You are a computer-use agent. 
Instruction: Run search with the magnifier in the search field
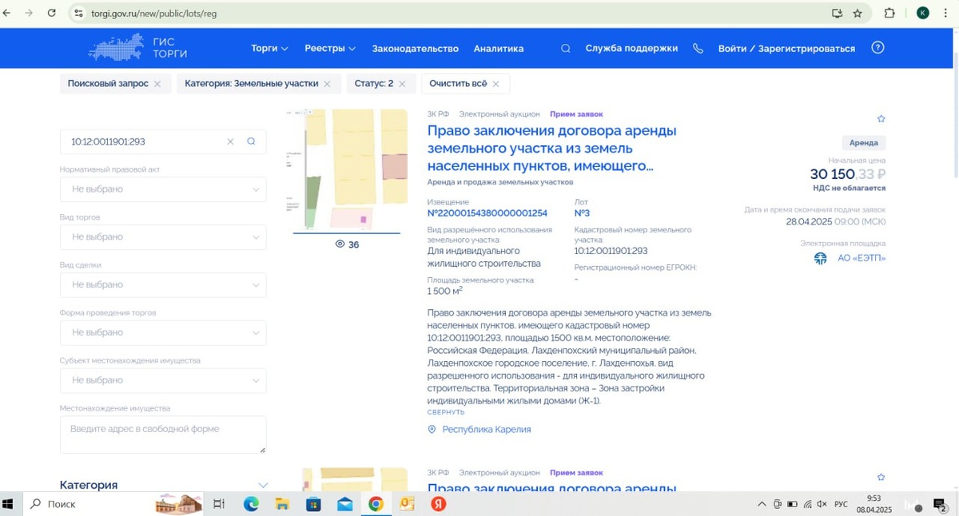pos(251,141)
